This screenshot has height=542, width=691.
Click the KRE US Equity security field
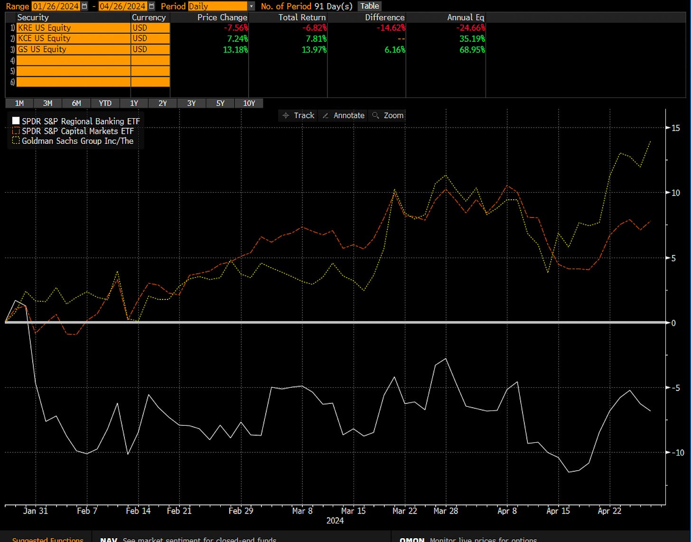coord(73,28)
